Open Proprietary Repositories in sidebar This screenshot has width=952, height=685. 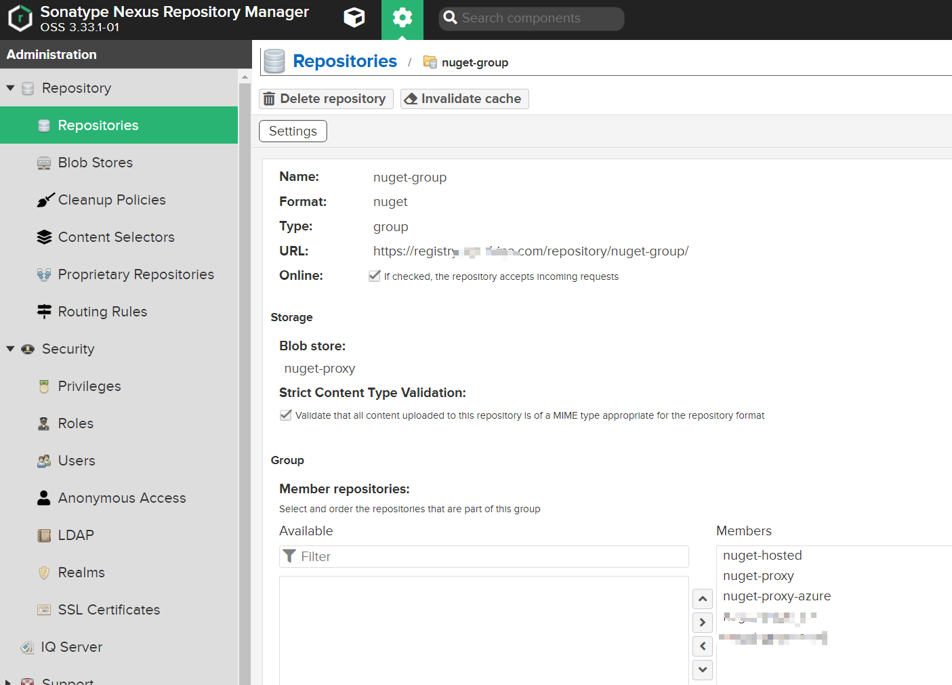[119, 274]
